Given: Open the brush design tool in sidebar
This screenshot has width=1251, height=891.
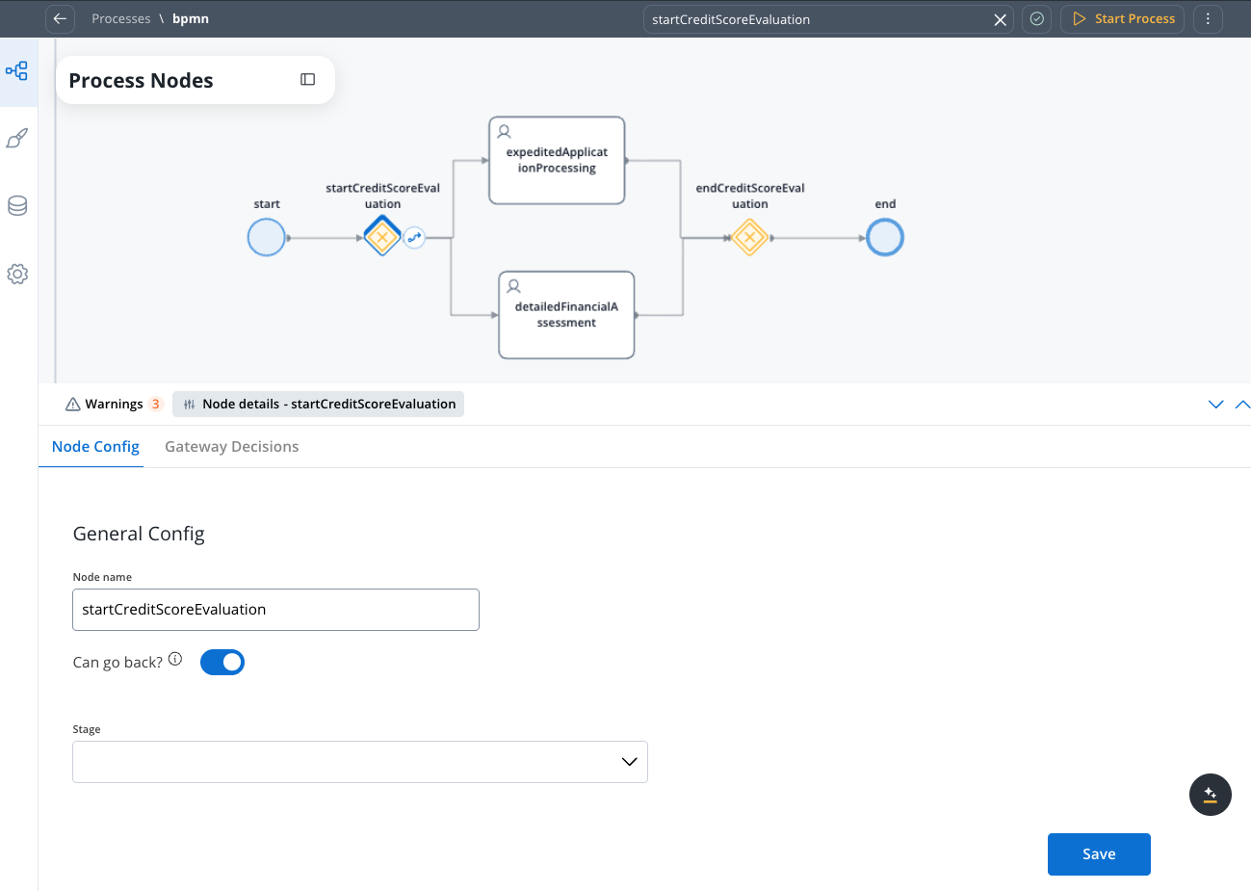Looking at the screenshot, I should (x=17, y=138).
